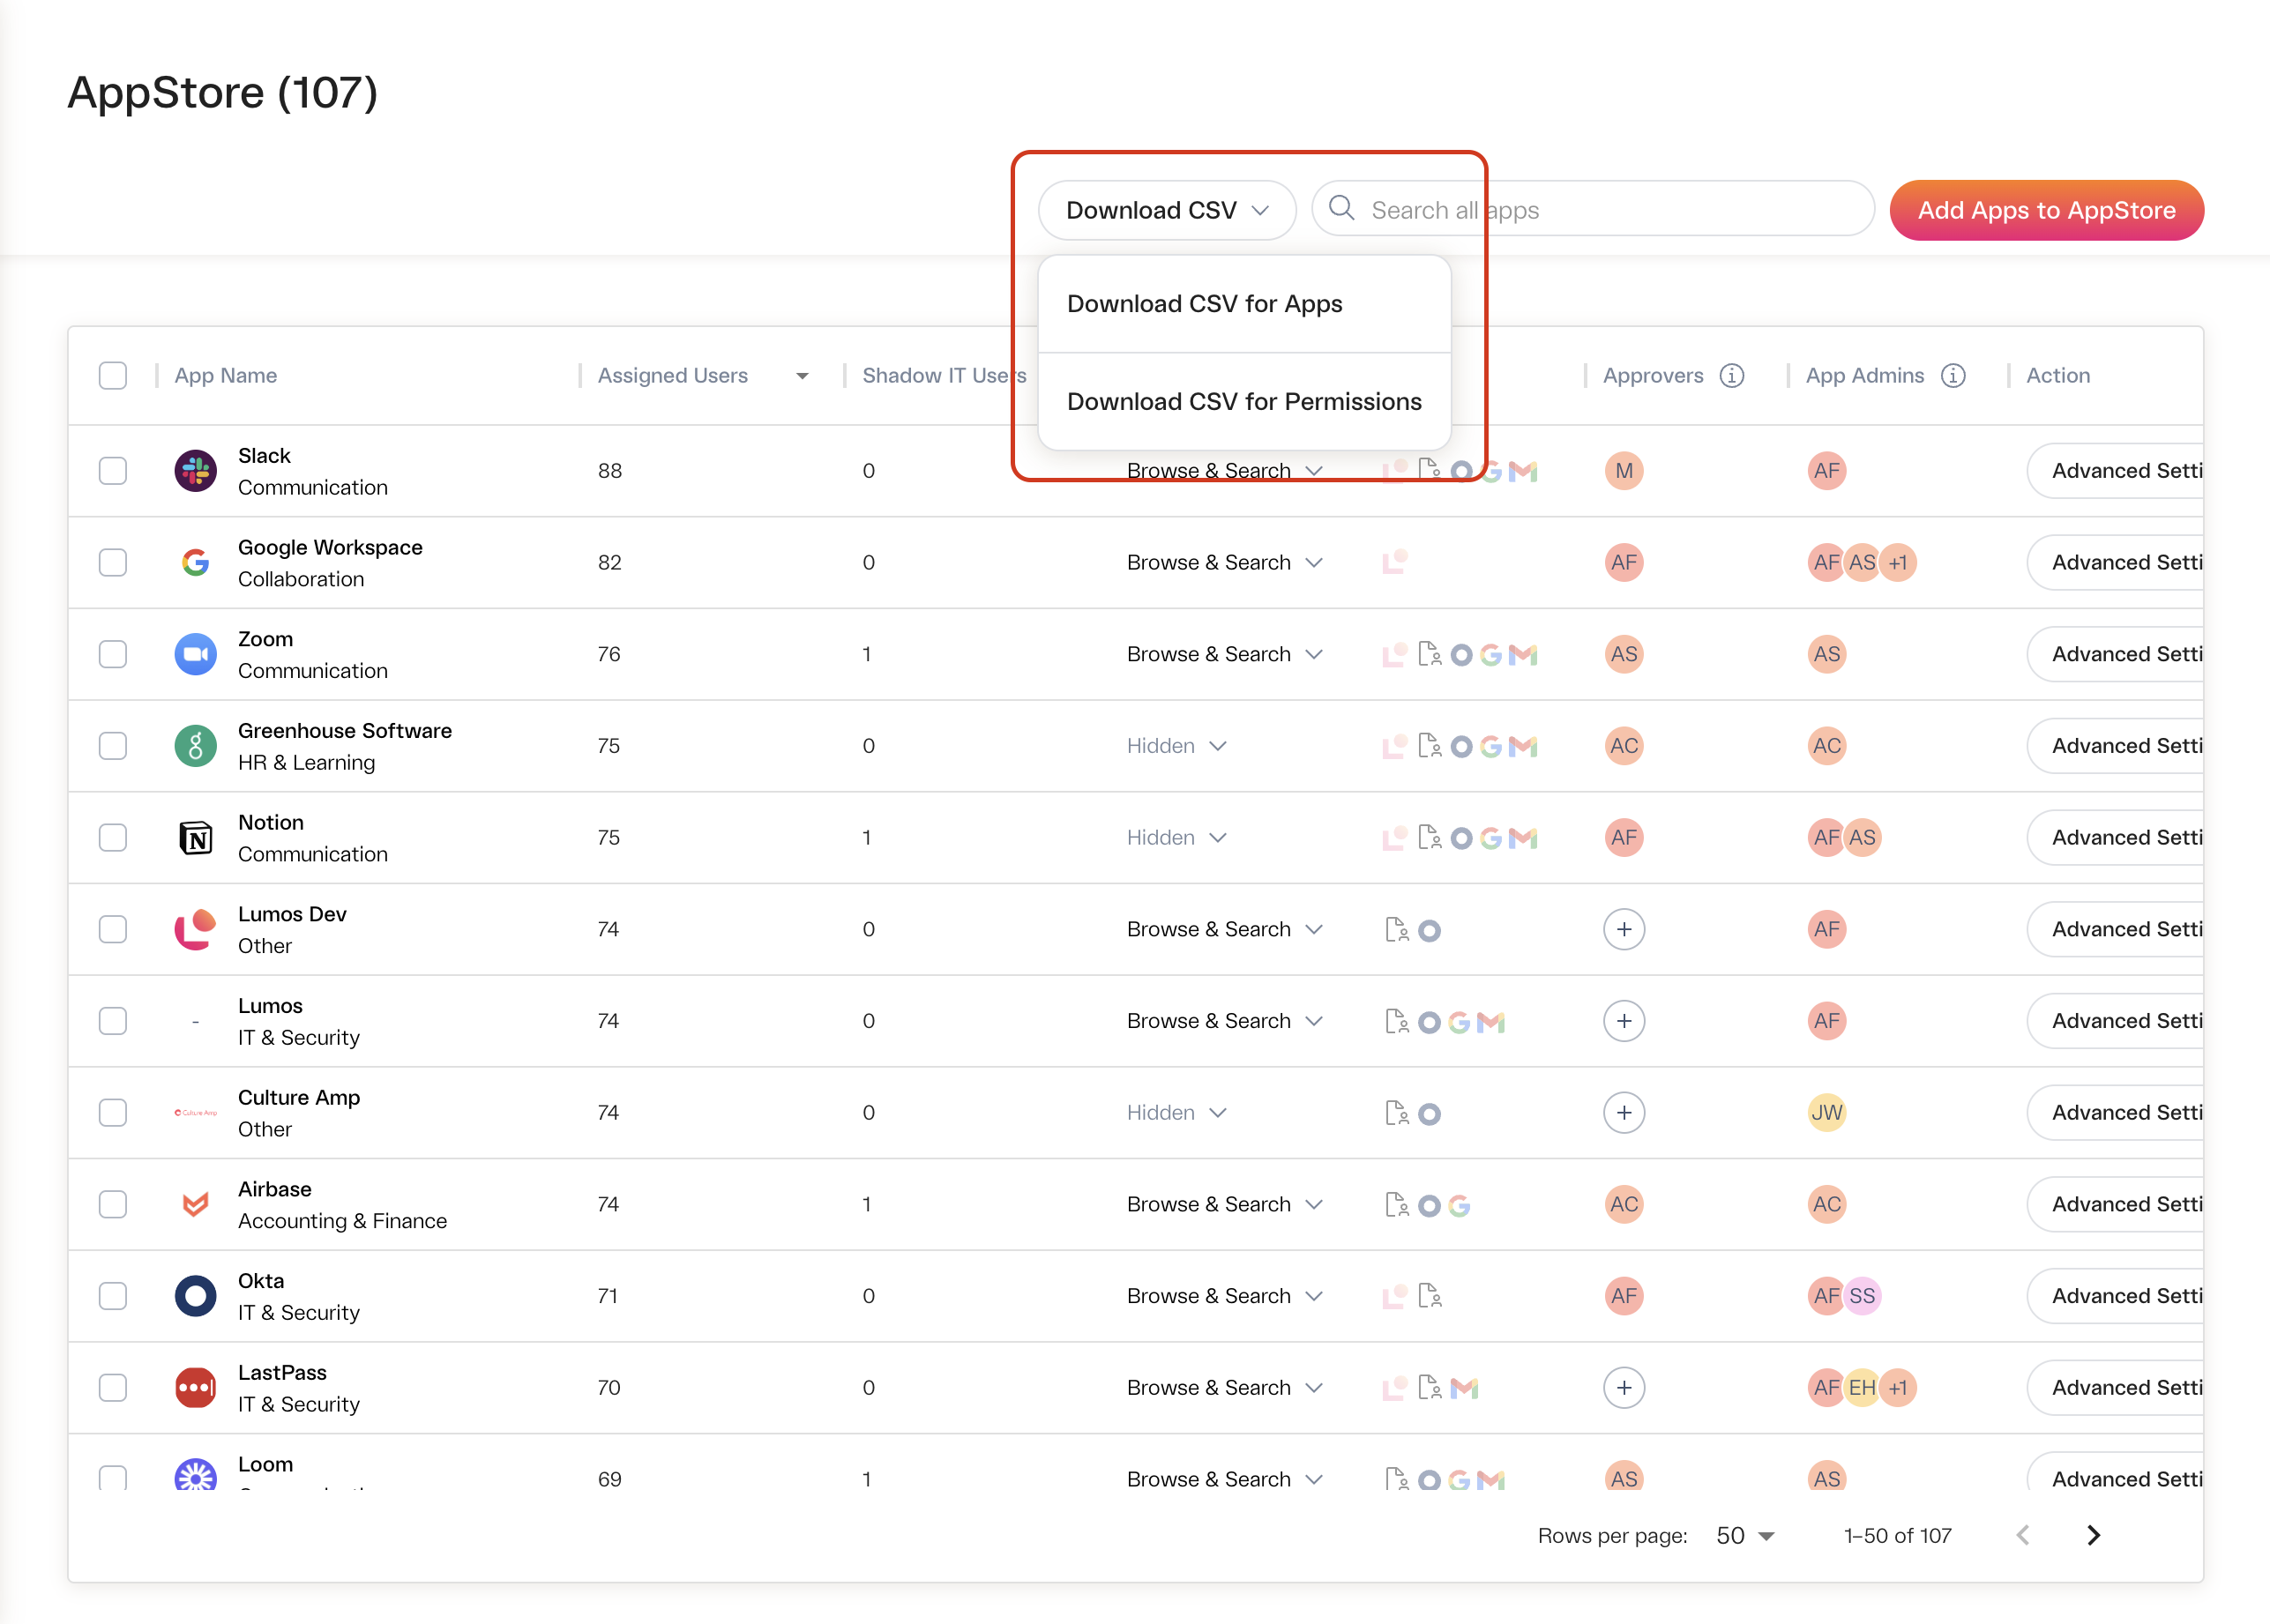Click the Culture Amp logo icon
The height and width of the screenshot is (1624, 2270).
coord(195,1113)
